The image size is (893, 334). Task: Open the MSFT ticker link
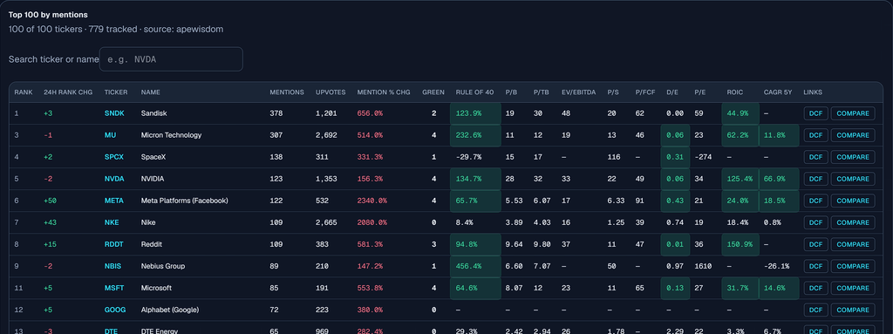pos(114,288)
